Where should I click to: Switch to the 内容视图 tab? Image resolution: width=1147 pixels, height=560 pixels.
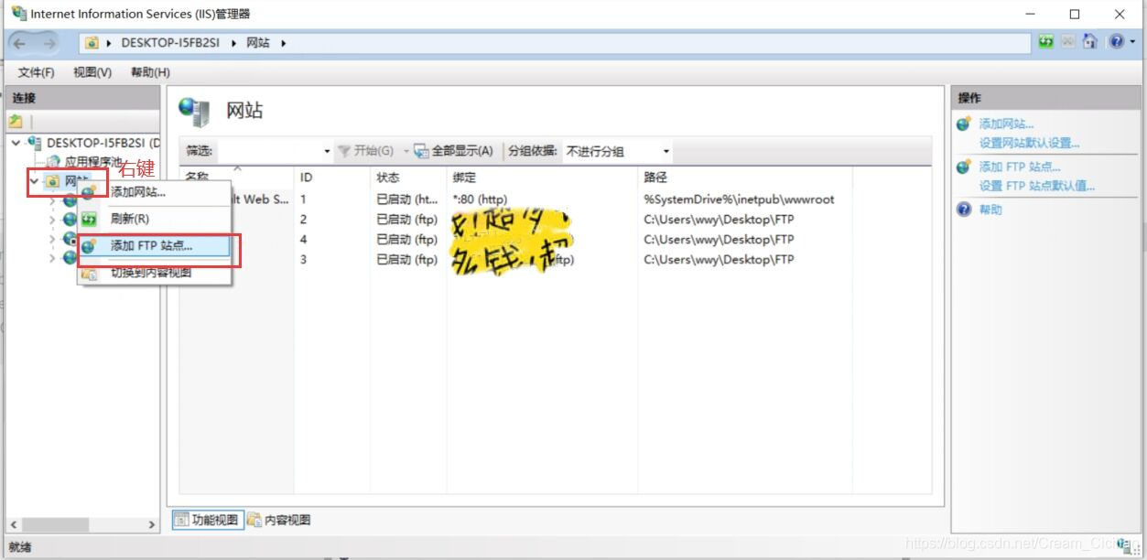click(278, 520)
